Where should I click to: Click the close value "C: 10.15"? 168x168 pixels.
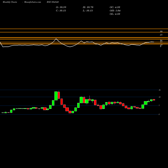point(61,11)
